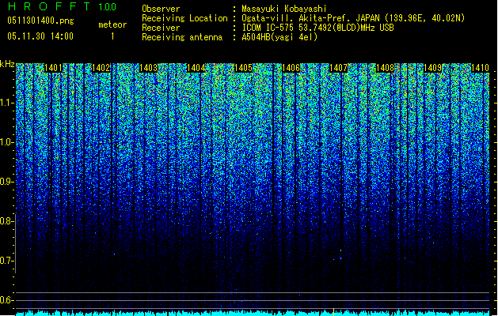Click the 1.1 kHz axis tick
The image size is (498, 316).
coord(7,103)
